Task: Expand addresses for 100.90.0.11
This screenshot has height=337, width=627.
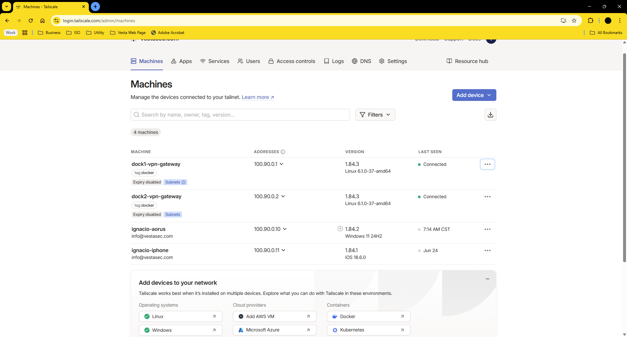Action: [283, 250]
